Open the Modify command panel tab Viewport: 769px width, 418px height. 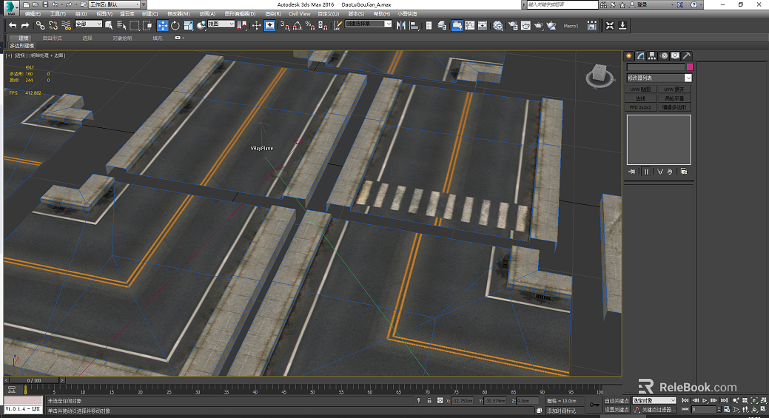click(x=640, y=56)
